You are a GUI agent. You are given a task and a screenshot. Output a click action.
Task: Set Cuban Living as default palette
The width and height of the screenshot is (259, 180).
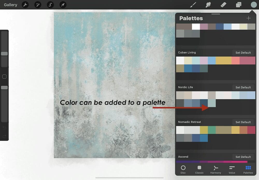[243, 53]
